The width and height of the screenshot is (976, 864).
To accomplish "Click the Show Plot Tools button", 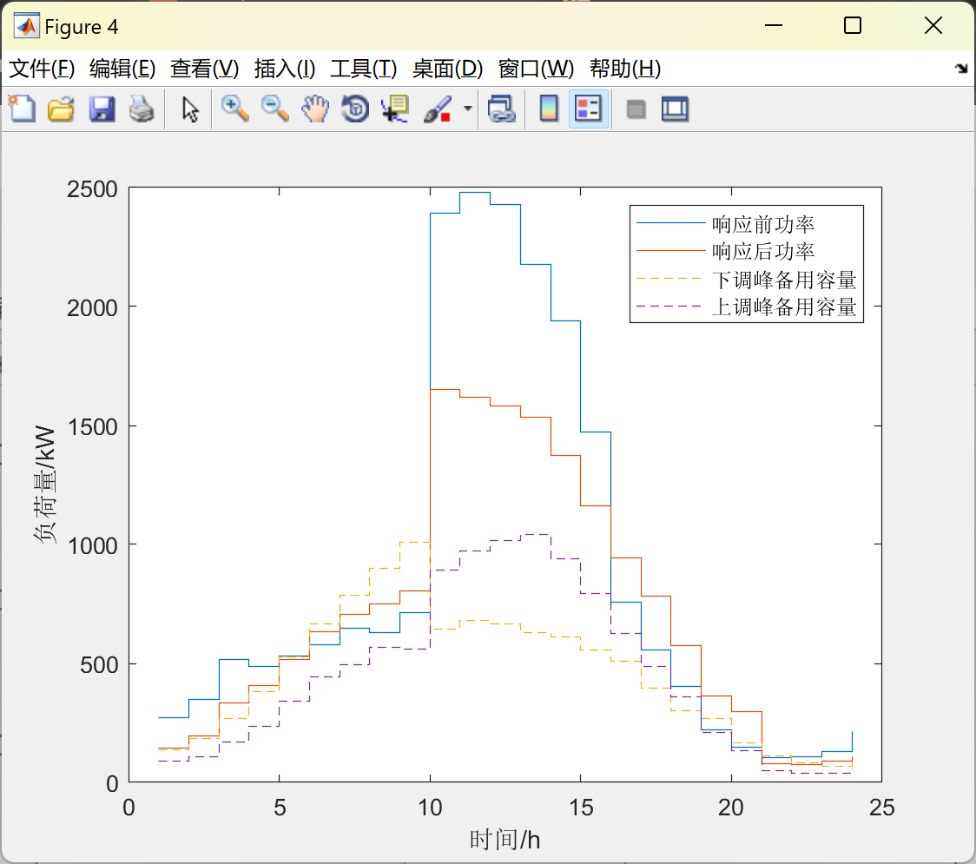I will click(x=676, y=109).
